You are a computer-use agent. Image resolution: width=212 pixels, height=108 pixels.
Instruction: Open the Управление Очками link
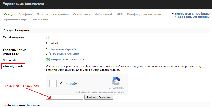point(64,54)
